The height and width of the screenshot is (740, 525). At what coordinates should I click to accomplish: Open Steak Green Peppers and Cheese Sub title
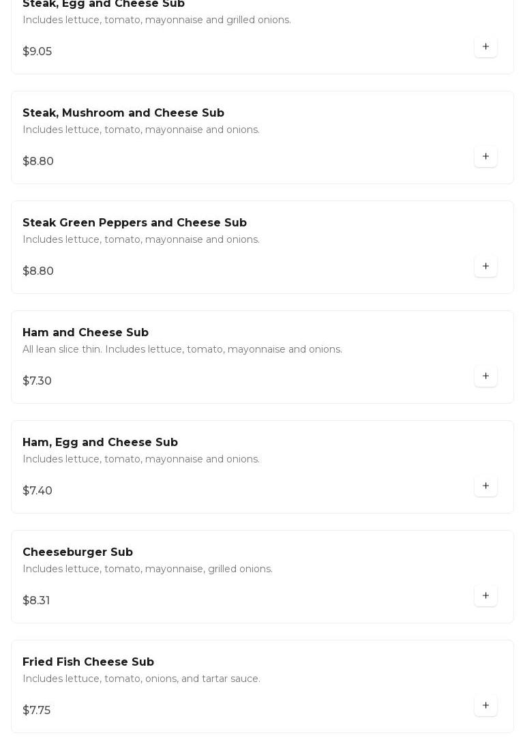pyautogui.click(x=134, y=223)
